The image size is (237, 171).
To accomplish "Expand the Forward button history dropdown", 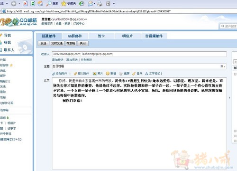I will coord(19,3).
